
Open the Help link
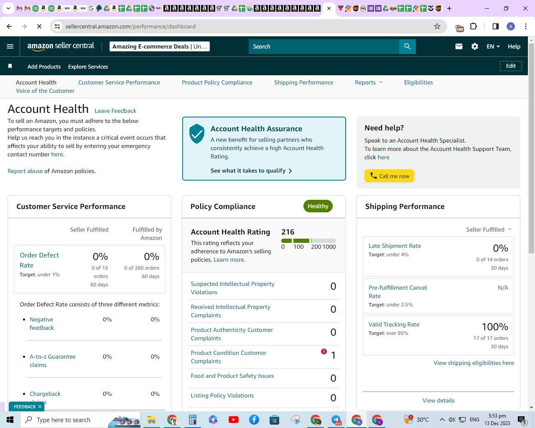514,46
